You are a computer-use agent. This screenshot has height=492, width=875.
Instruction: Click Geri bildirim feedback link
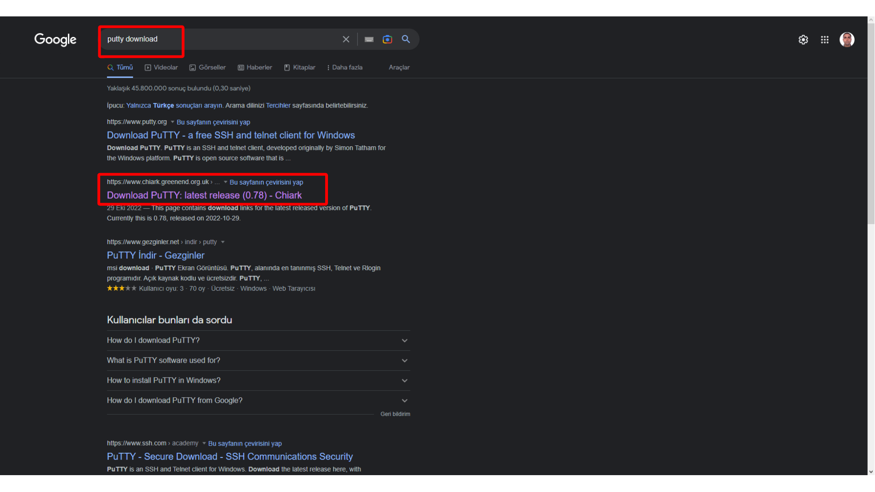(x=395, y=414)
